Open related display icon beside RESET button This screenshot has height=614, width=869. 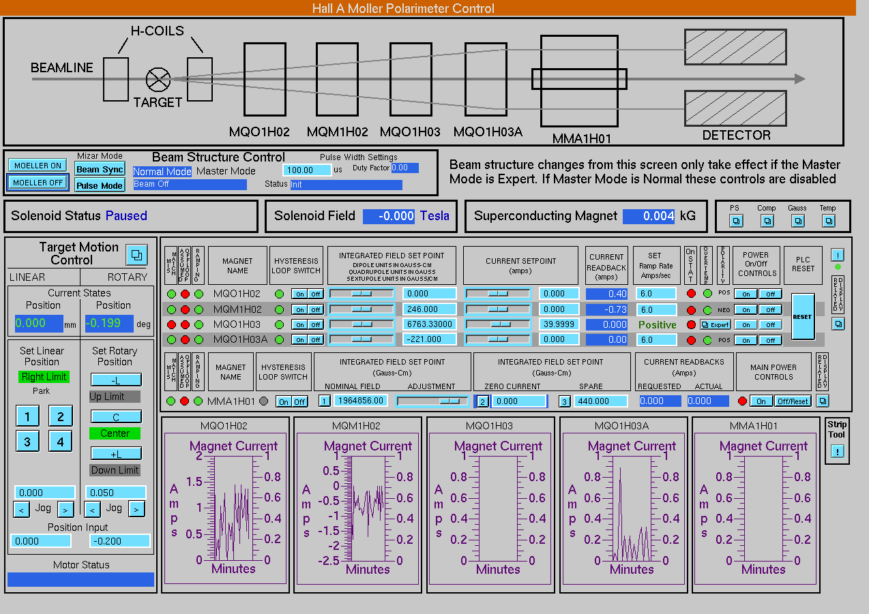[x=838, y=324]
